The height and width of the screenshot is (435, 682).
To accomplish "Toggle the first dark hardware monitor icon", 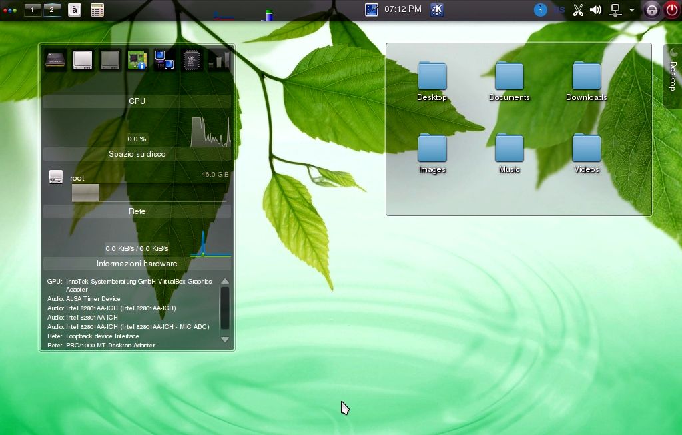I will (x=55, y=60).
